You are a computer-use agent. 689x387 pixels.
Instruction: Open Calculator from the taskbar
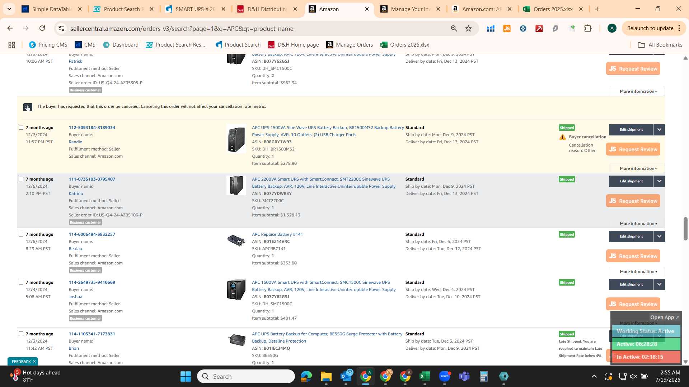coord(484,376)
